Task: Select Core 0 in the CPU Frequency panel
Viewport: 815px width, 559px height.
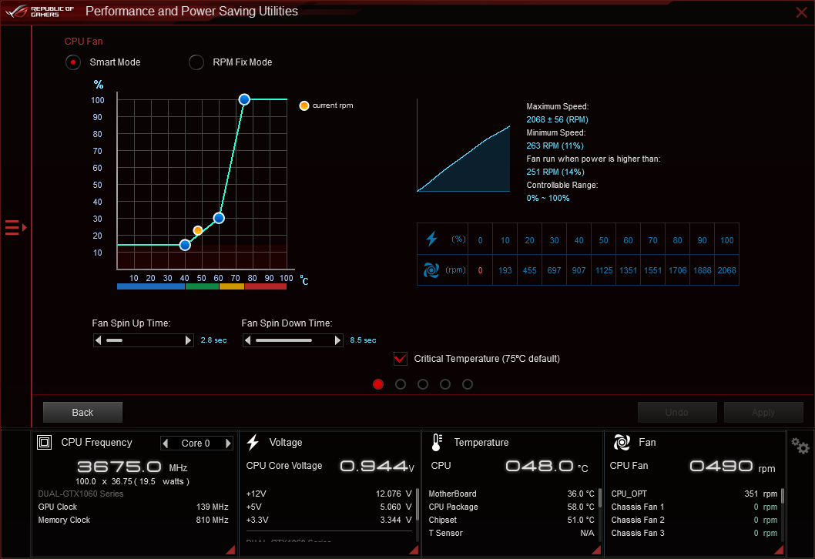Action: [196, 443]
